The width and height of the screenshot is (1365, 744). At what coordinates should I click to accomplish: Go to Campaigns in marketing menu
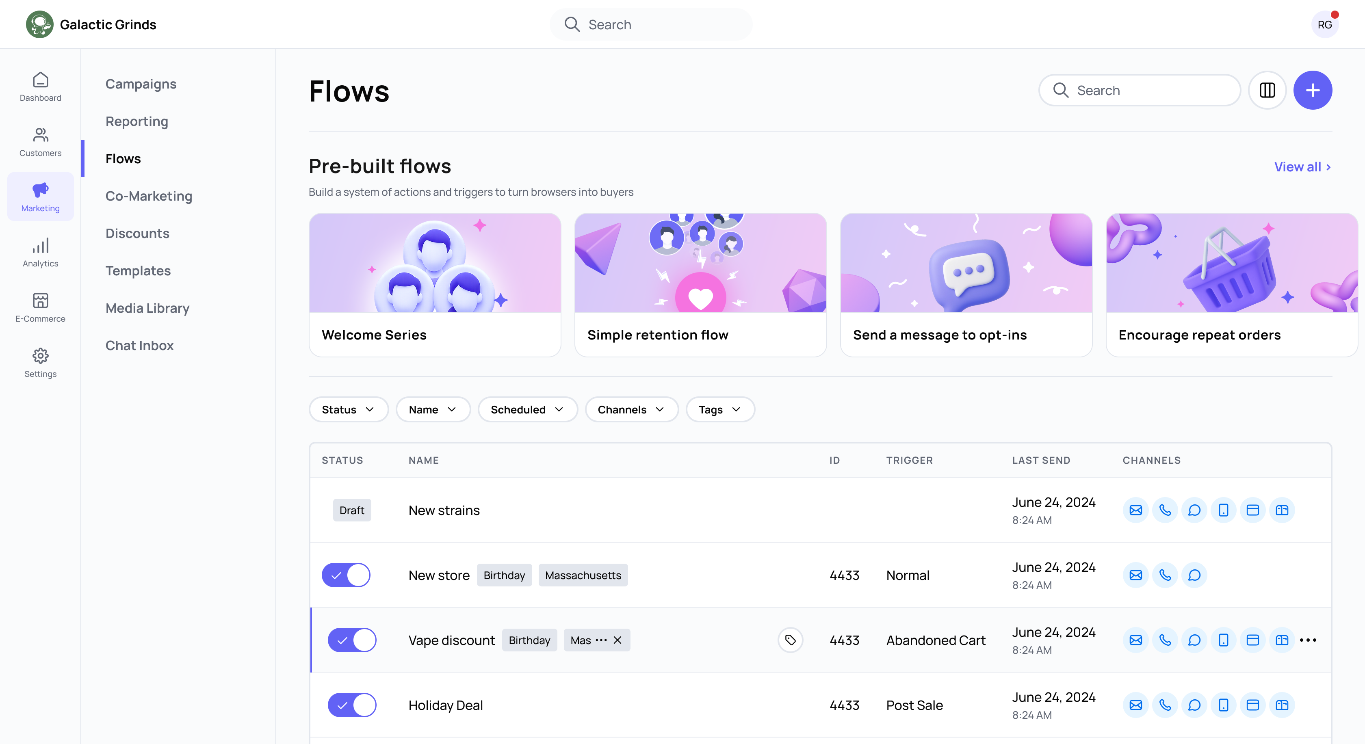coord(141,84)
